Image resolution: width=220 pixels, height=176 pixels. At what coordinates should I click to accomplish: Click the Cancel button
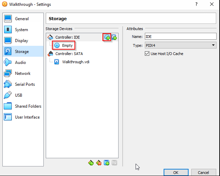coord(204,172)
